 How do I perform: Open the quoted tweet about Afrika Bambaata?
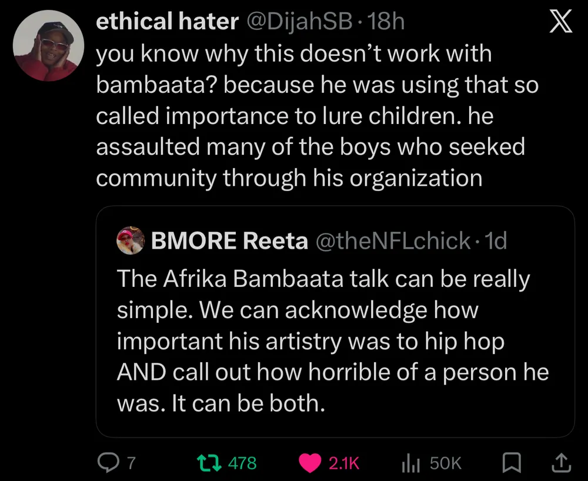pyautogui.click(x=334, y=342)
